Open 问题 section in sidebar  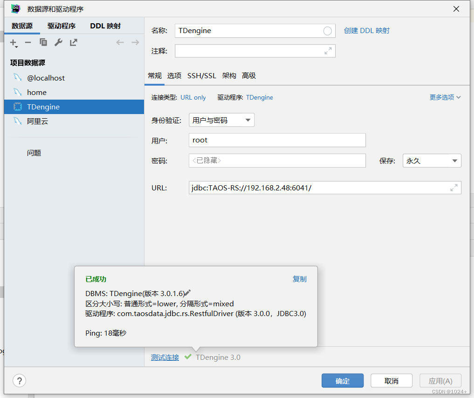[x=34, y=153]
